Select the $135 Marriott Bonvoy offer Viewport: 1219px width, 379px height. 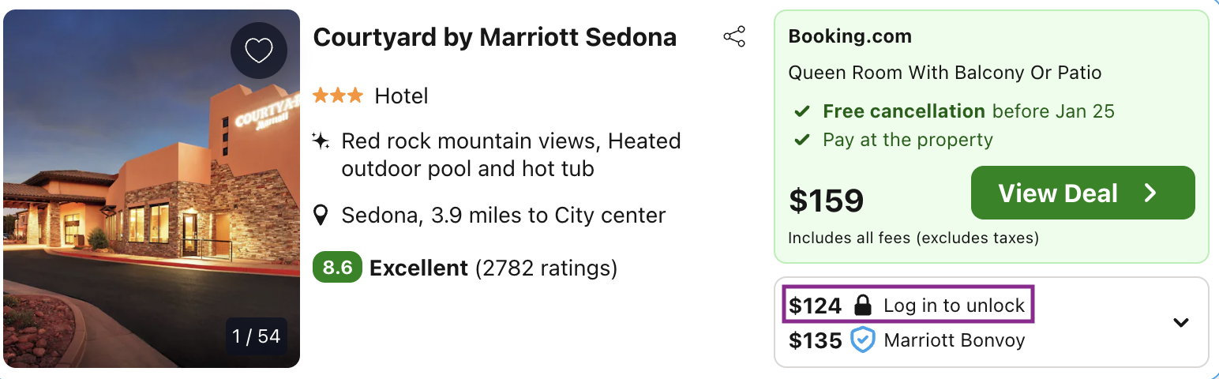tap(906, 340)
